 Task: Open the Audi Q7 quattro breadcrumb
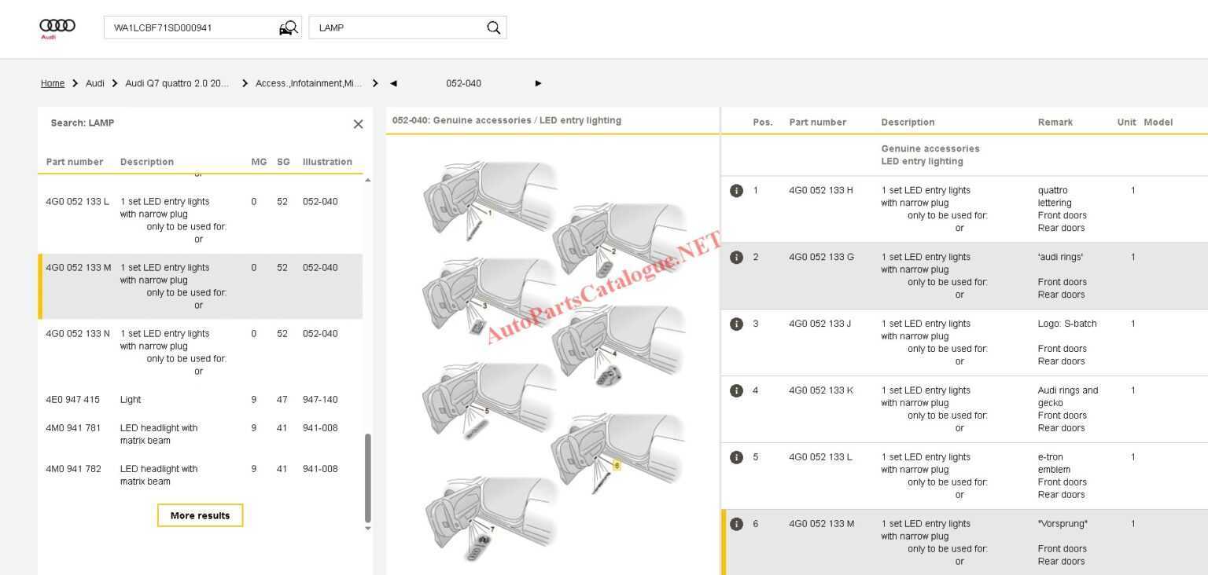coord(177,83)
